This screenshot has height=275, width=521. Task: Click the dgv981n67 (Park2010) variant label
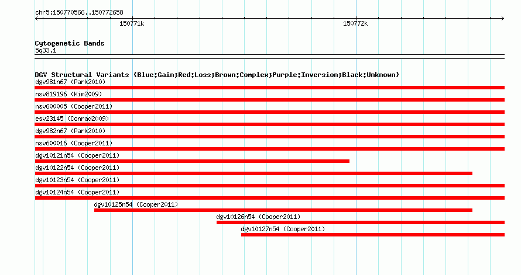[70, 82]
